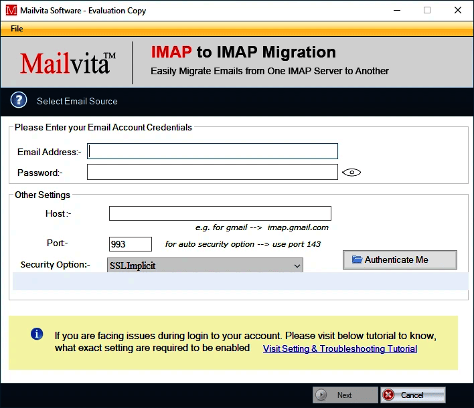Click the arrow icon on Next button

tap(321, 395)
